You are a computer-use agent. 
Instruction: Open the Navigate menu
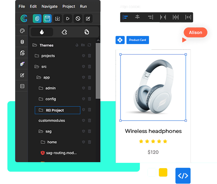49,6
